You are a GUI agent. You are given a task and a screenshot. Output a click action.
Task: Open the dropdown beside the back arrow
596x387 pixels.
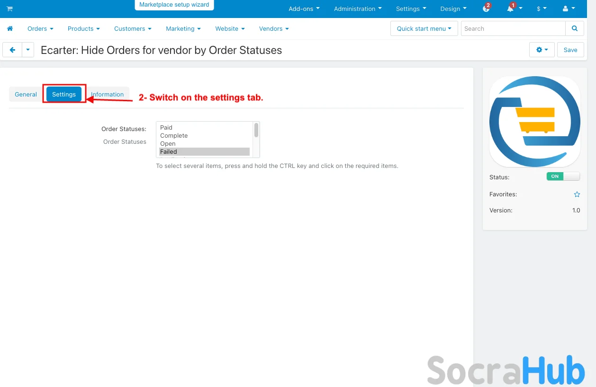coord(28,50)
